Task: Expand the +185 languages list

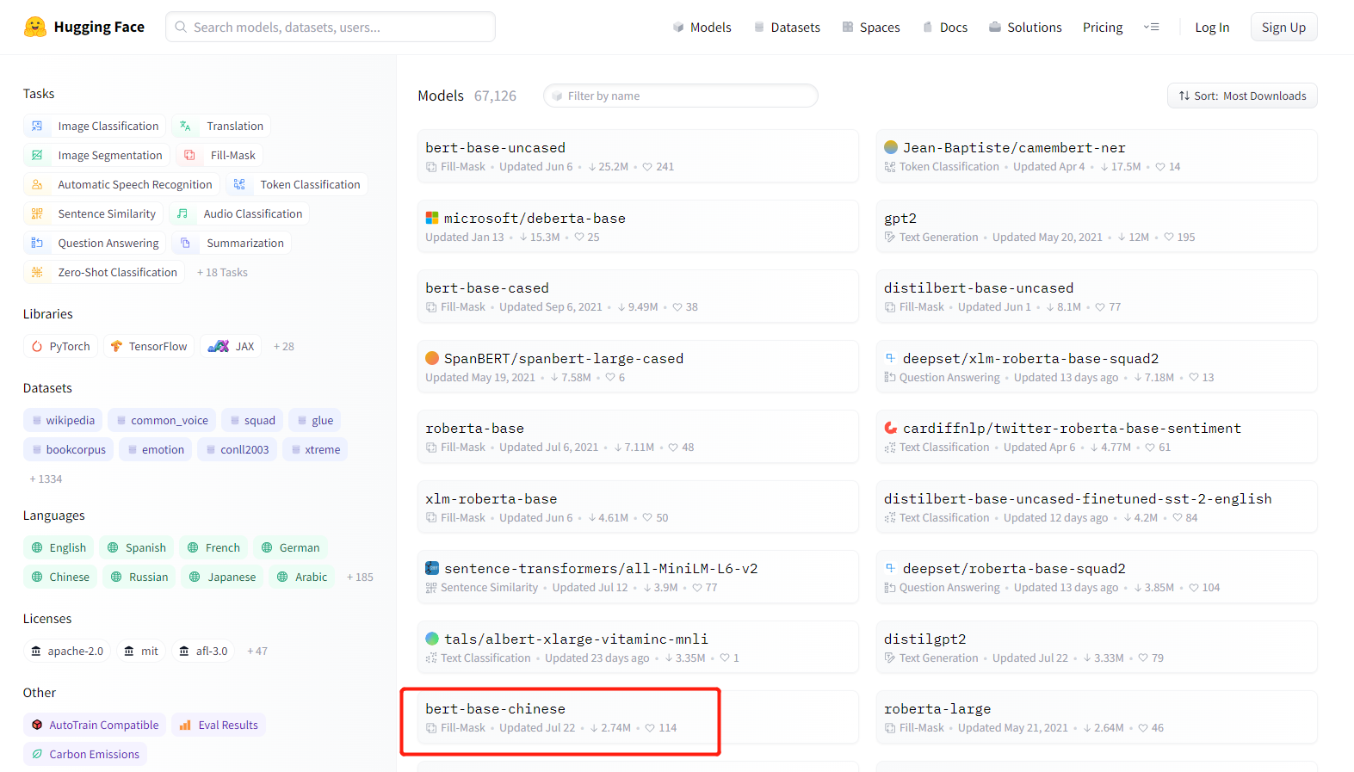Action: [x=360, y=577]
